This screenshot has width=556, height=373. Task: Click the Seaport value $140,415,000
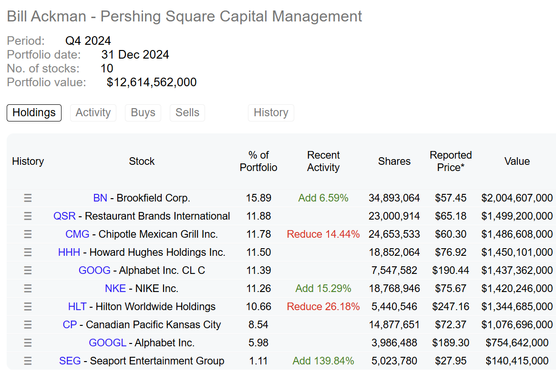517,361
